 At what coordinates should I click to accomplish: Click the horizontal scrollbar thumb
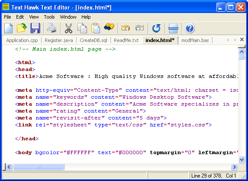coord(39,167)
